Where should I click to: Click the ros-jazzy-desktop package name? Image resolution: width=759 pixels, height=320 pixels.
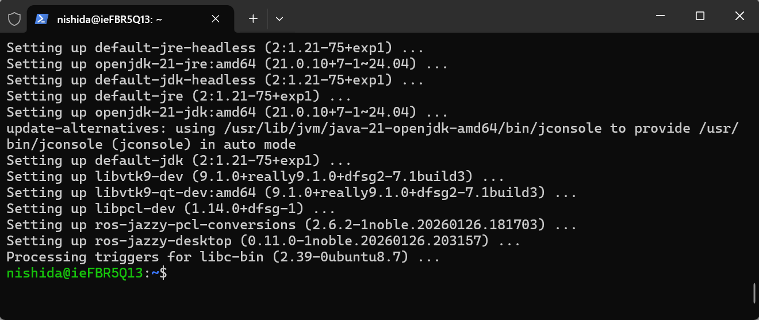[163, 241]
